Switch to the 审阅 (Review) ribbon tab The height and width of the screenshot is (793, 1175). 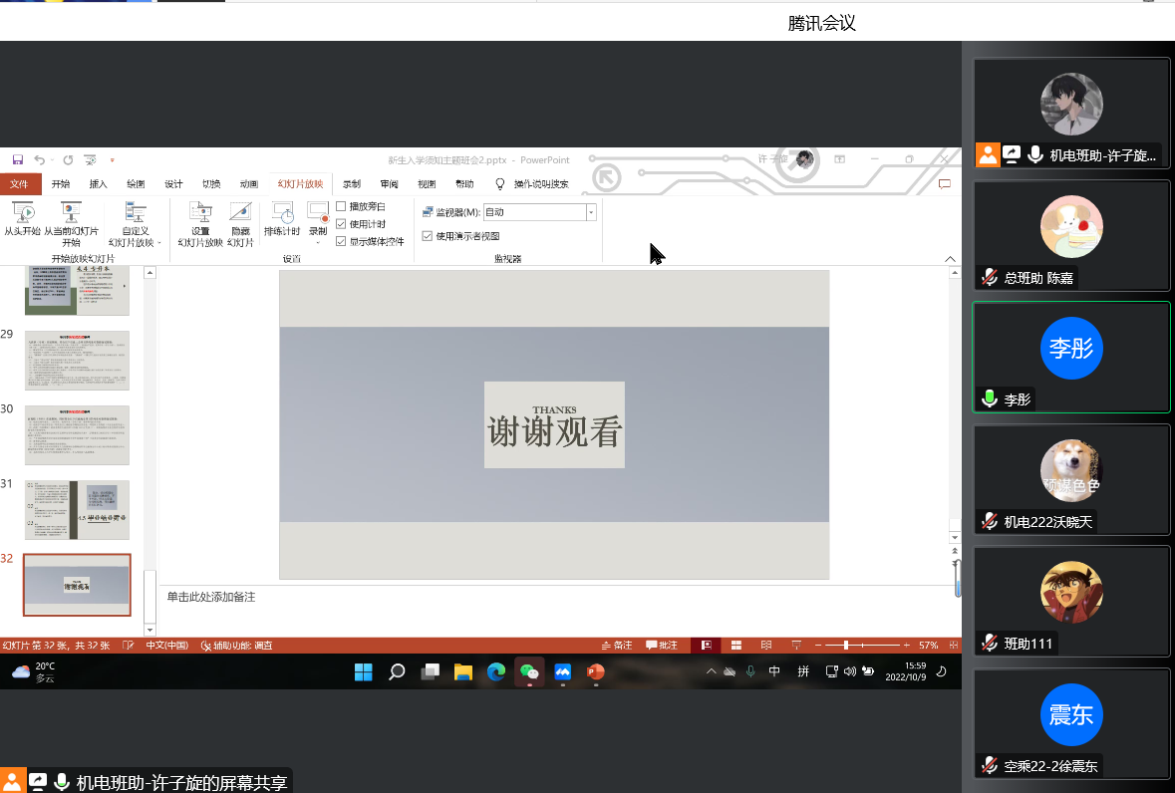pyautogui.click(x=389, y=184)
